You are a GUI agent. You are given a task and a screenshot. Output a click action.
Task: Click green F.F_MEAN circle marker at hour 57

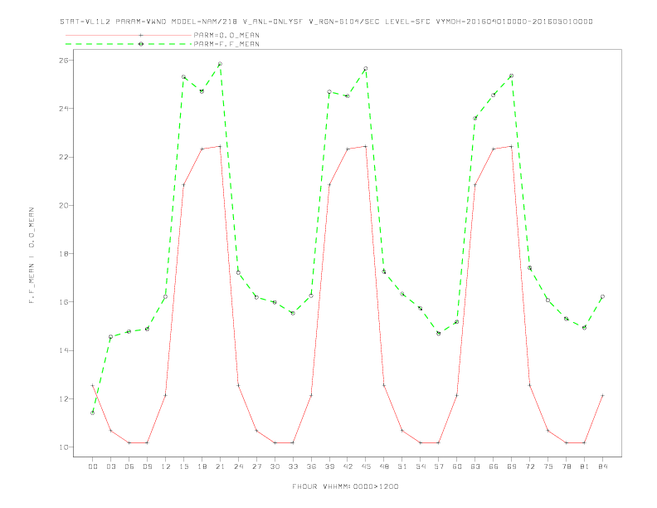click(x=439, y=334)
